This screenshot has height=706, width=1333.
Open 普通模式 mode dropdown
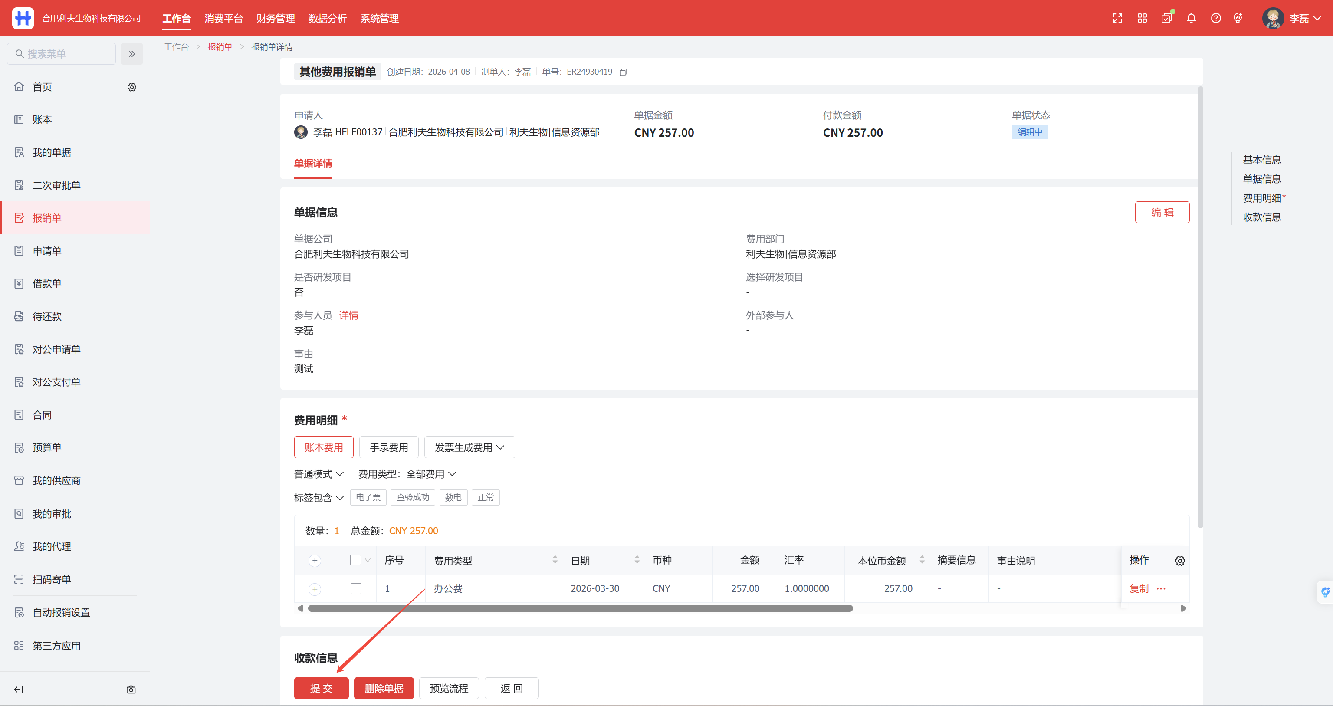pos(318,474)
